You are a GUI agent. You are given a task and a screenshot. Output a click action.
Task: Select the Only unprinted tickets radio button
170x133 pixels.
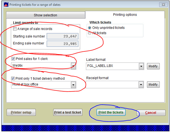pos(90,28)
